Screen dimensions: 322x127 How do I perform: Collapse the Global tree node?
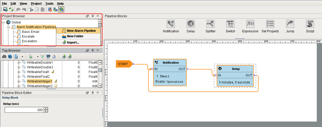tap(3, 22)
